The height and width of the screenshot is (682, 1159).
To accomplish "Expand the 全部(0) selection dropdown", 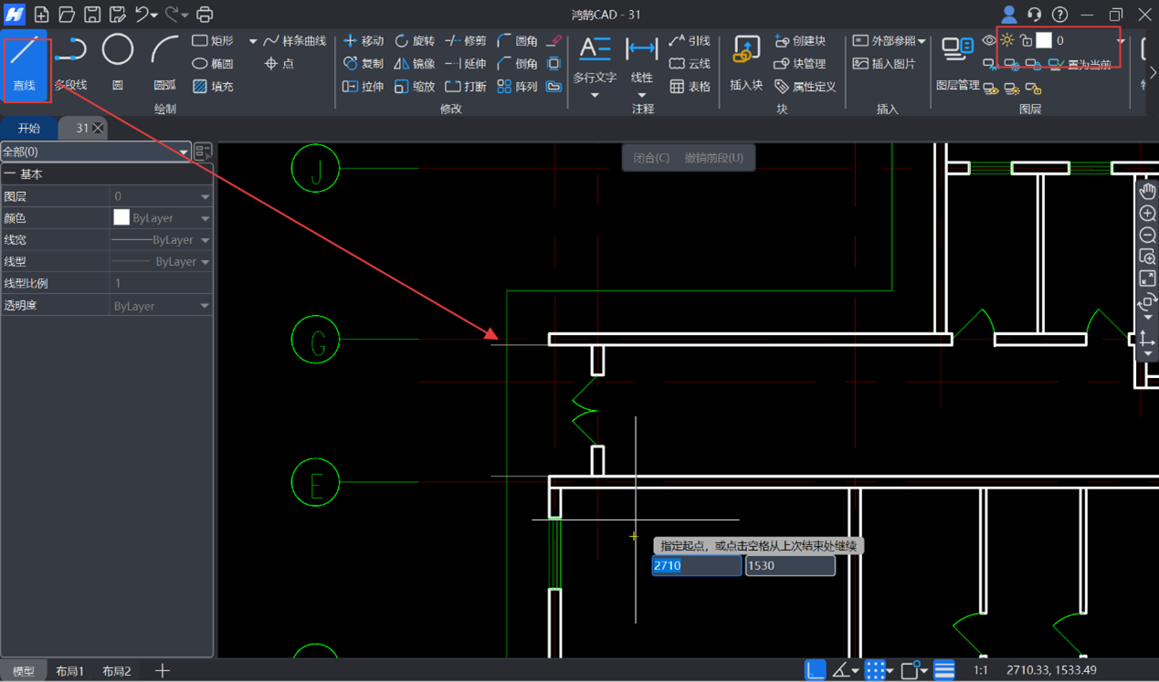I will (x=184, y=152).
